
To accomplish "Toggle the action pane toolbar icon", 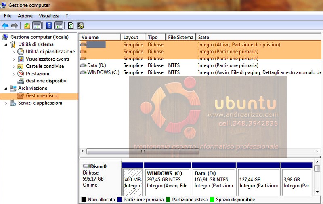I will pos(59,26).
